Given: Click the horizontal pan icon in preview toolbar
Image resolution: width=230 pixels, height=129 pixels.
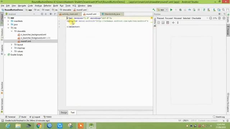Looking at the screenshot, I should coord(173,23).
